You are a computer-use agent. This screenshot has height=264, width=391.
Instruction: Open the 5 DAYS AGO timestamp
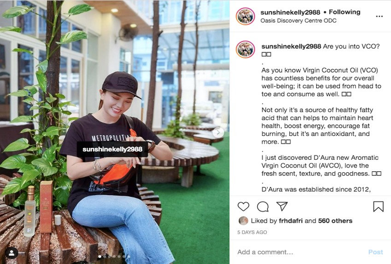click(x=252, y=232)
